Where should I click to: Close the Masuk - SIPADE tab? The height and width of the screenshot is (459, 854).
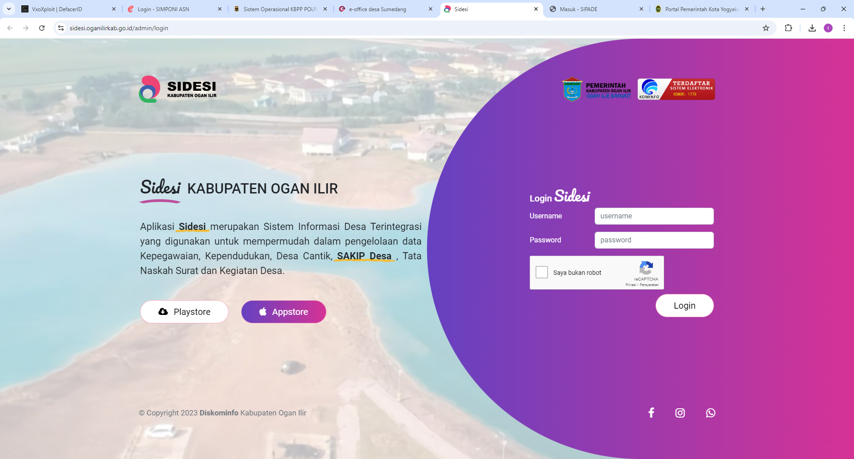641,9
